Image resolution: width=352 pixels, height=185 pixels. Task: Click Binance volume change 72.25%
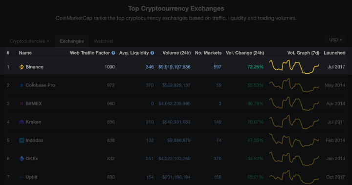[255, 67]
